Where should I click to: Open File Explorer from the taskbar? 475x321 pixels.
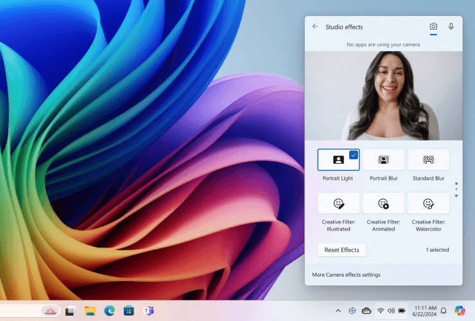point(90,311)
